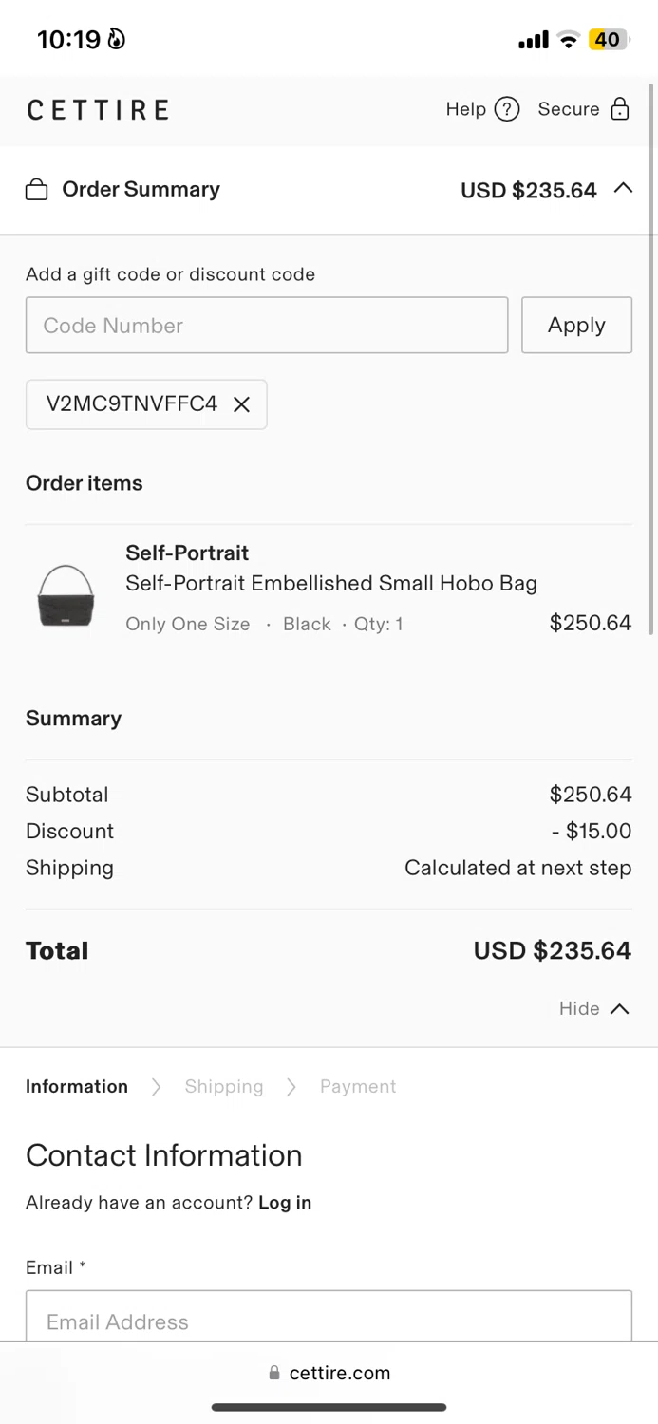Tap the Secure padlock icon
This screenshot has height=1424, width=658.
coord(620,108)
